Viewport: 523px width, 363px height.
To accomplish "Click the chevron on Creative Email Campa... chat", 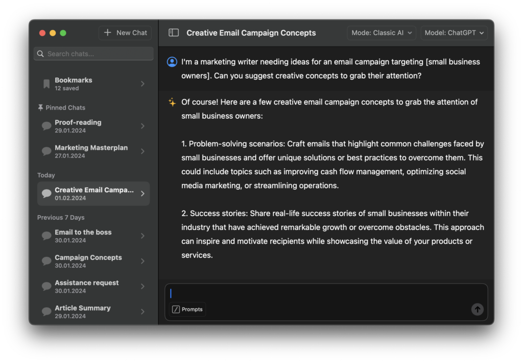I will (x=143, y=194).
